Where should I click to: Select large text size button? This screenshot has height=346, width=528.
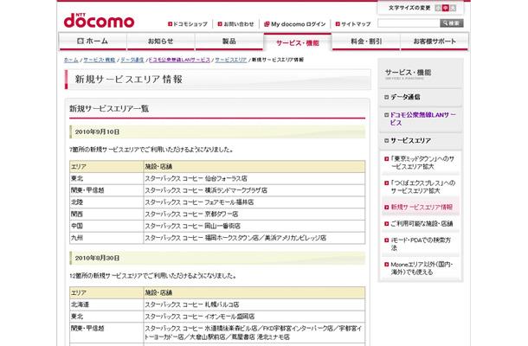tap(454, 8)
